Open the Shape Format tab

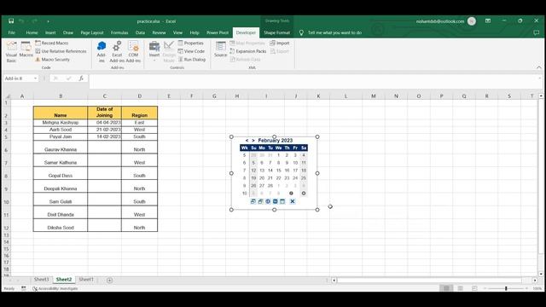click(276, 32)
